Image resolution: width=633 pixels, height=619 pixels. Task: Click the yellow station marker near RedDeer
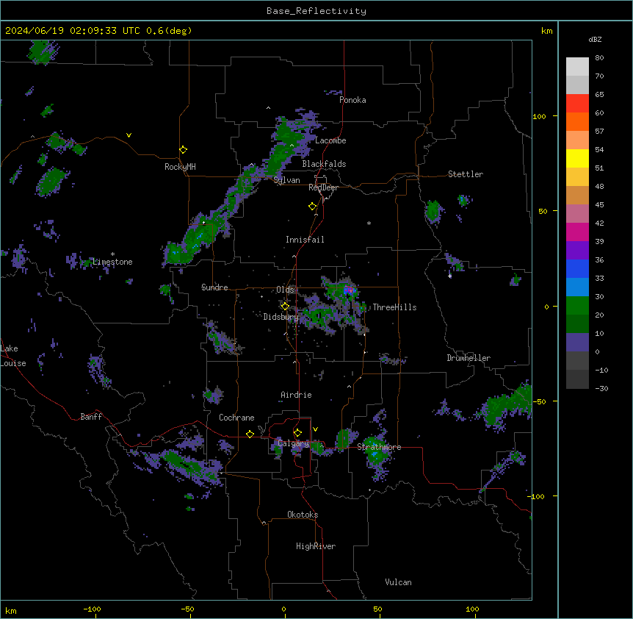coord(312,206)
